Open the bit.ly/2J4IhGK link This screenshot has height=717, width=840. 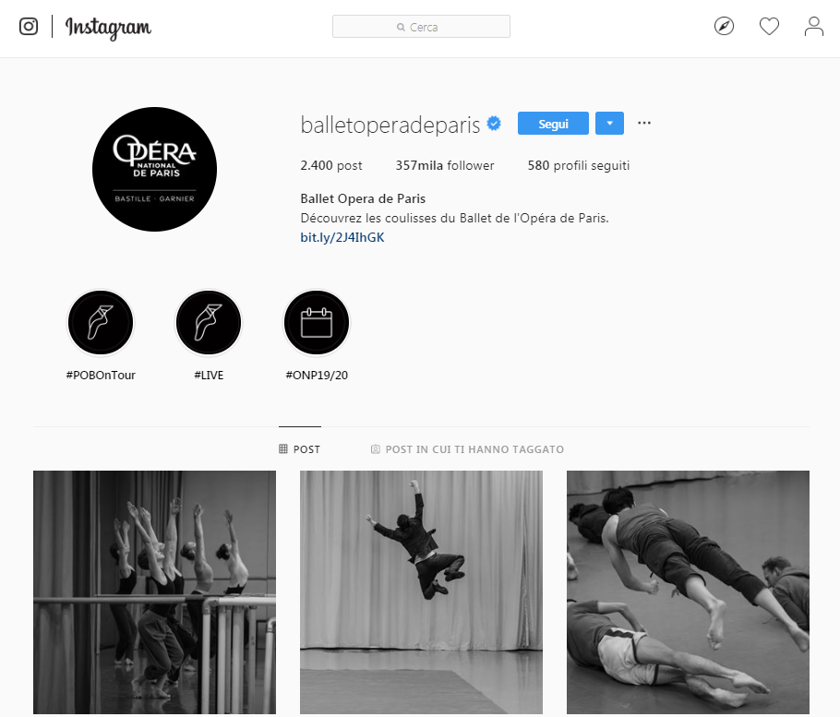click(342, 237)
